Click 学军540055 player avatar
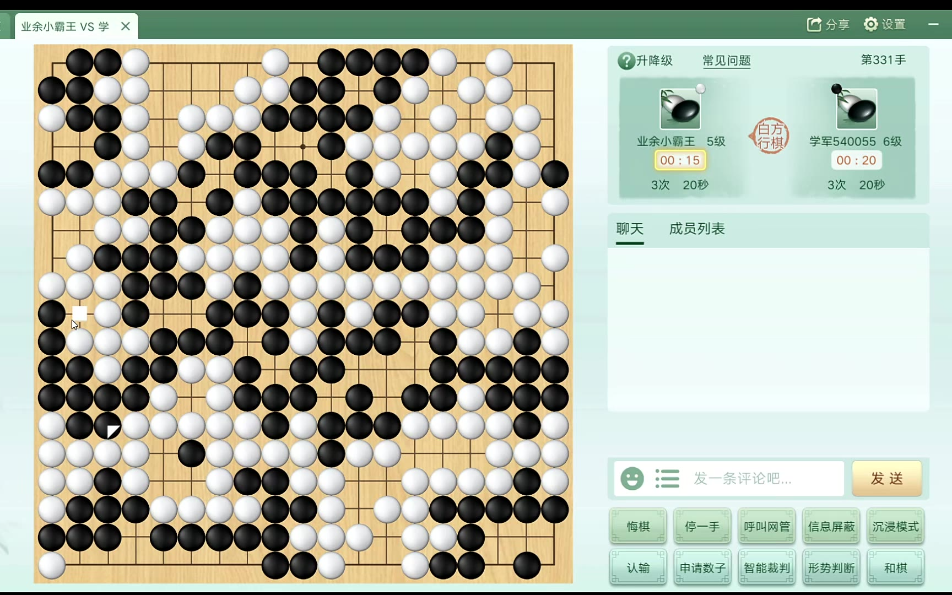 pos(856,109)
